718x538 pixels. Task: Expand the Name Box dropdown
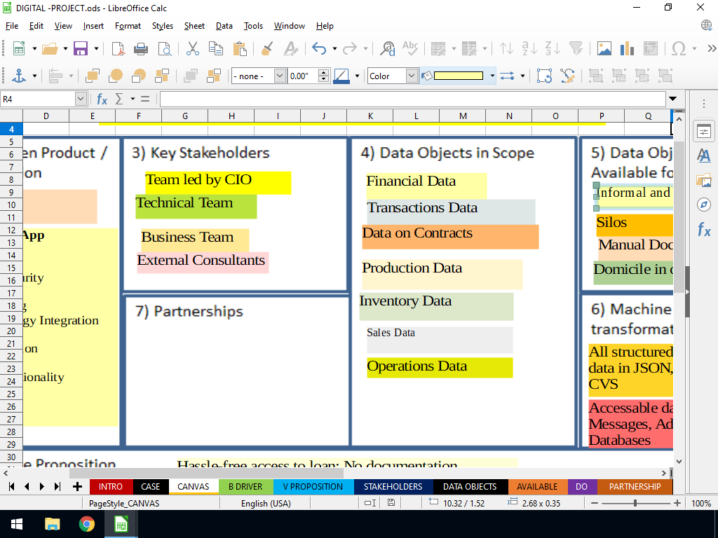click(81, 99)
